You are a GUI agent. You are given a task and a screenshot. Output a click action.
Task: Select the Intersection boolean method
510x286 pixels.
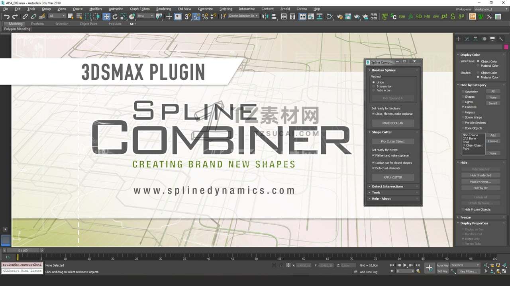point(373,86)
